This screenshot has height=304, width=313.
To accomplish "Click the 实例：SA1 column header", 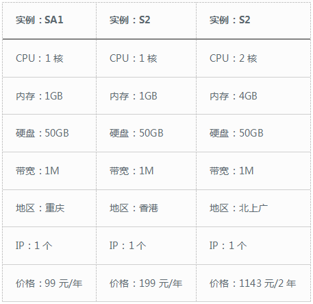I will pyautogui.click(x=49, y=21).
